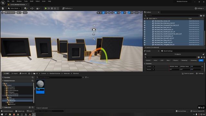Click the maximize viewport layout icon
The width and height of the screenshot is (206, 116).
pos(141,13)
